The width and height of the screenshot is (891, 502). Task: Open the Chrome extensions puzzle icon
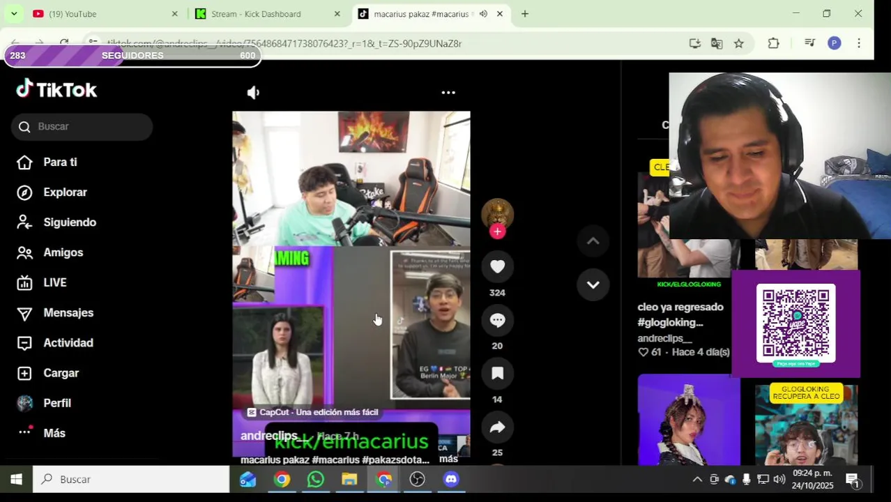(773, 43)
